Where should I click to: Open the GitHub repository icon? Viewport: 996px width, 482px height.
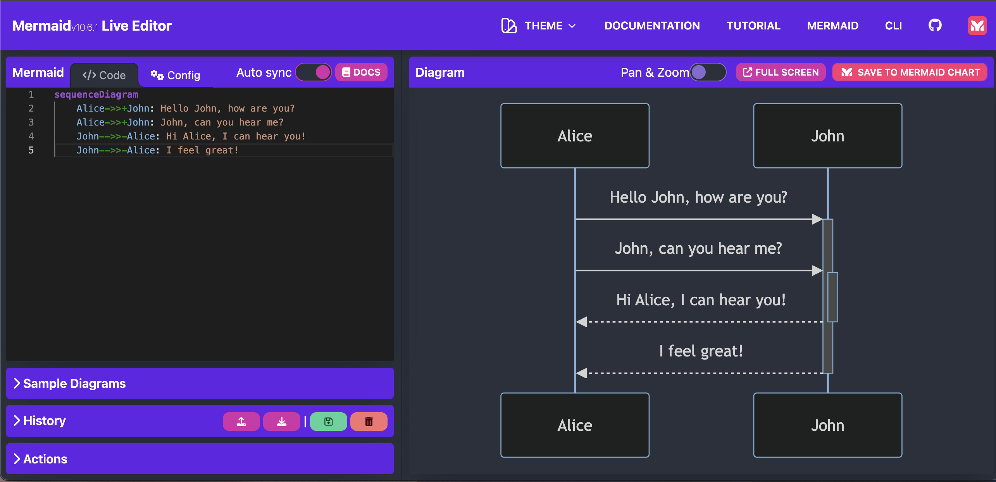click(935, 26)
